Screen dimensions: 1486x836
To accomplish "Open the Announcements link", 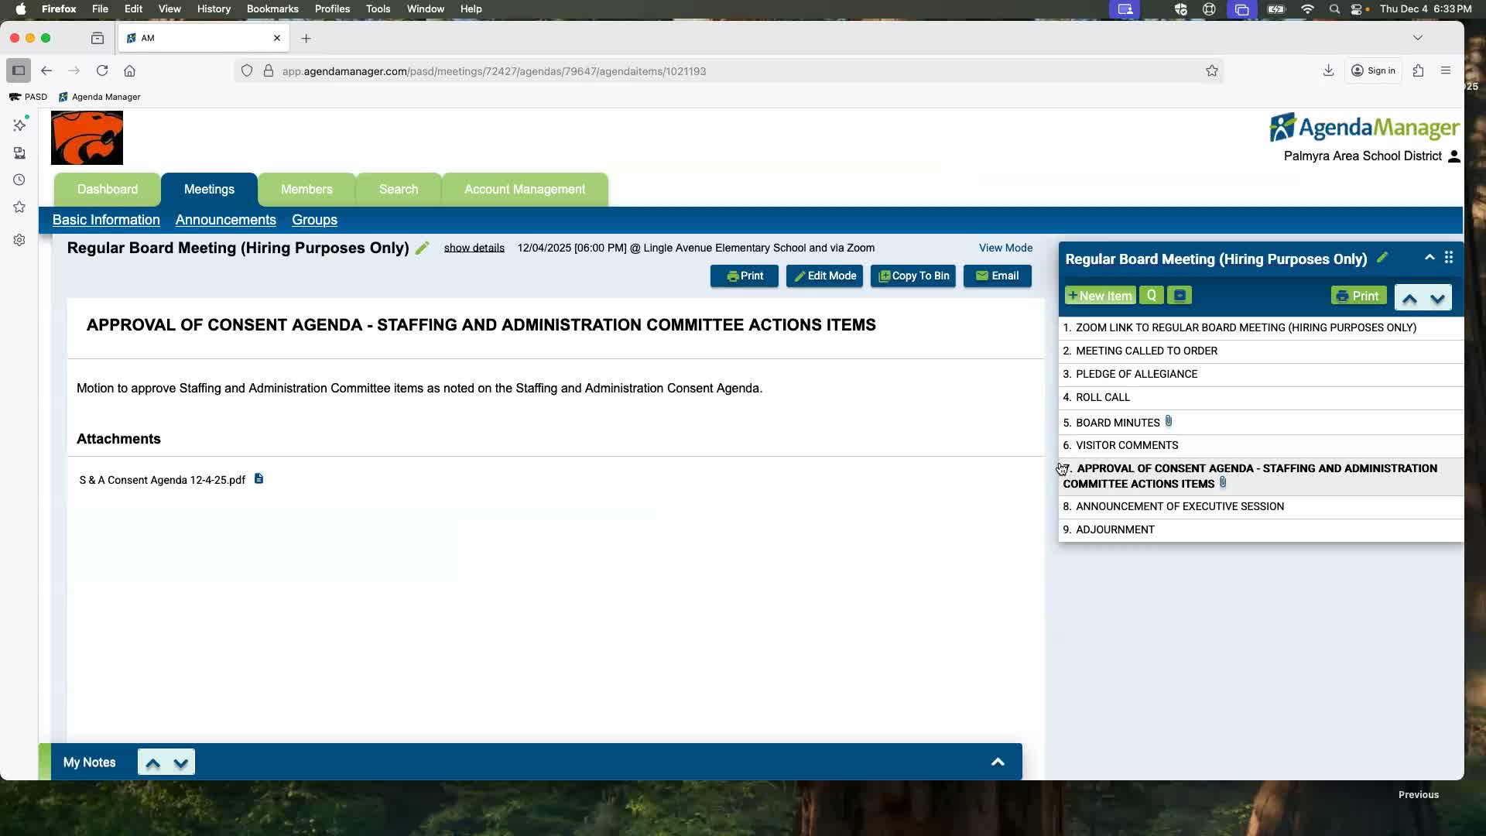I will pyautogui.click(x=225, y=220).
